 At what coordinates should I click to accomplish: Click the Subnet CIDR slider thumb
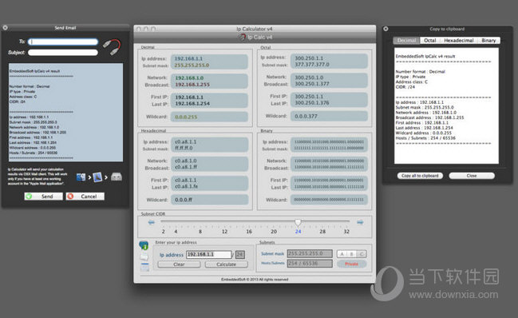pos(298,222)
